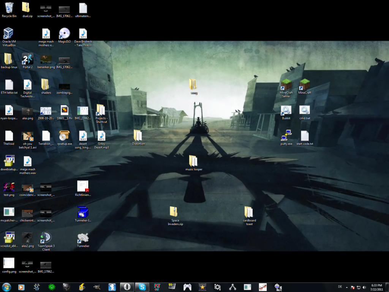Open the shaders folder
This screenshot has height=292, width=389.
[x=46, y=87]
